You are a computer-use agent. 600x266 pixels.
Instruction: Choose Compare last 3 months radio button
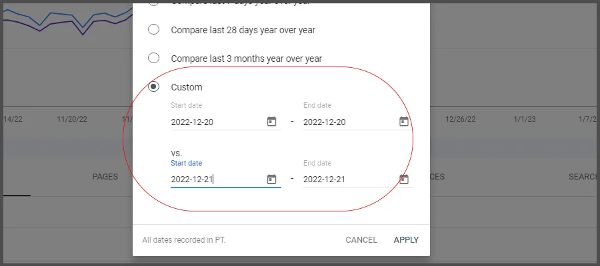[x=154, y=58]
